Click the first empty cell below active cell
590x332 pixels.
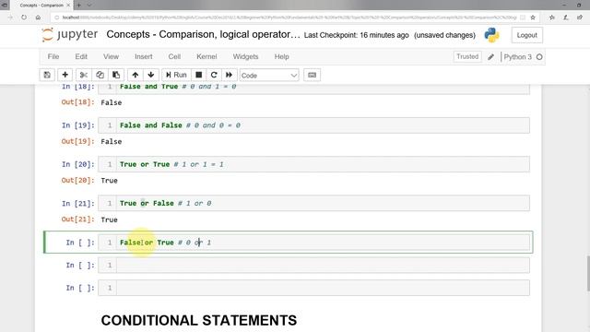(313, 265)
